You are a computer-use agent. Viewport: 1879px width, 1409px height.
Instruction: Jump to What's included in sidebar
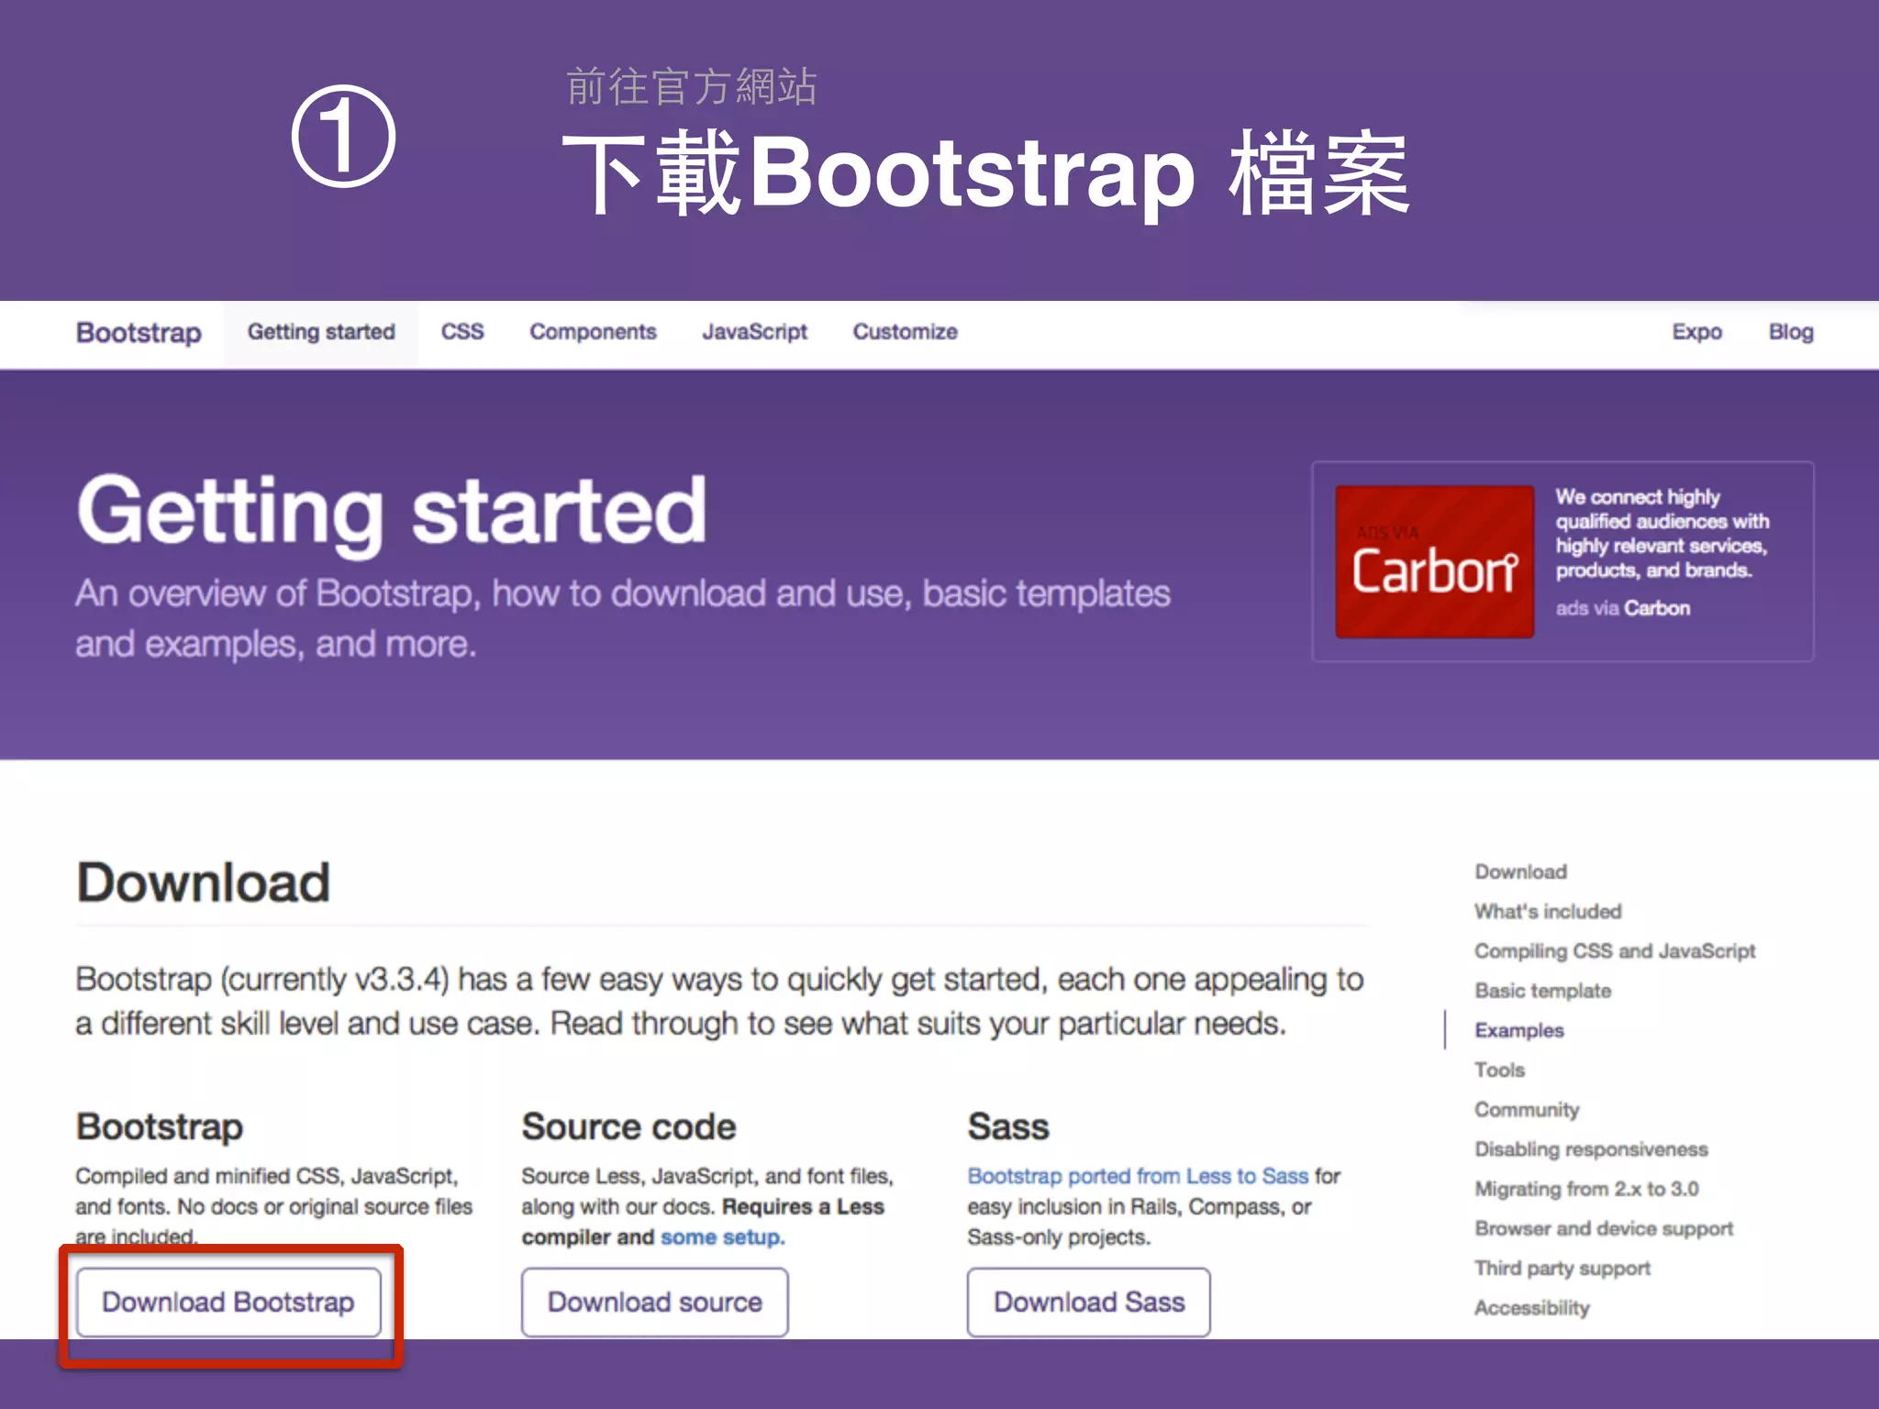pyautogui.click(x=1548, y=911)
